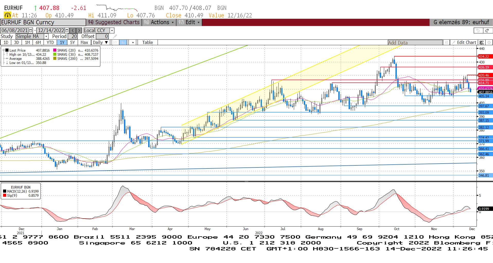Step date range forward with right arrow

pos(79,30)
